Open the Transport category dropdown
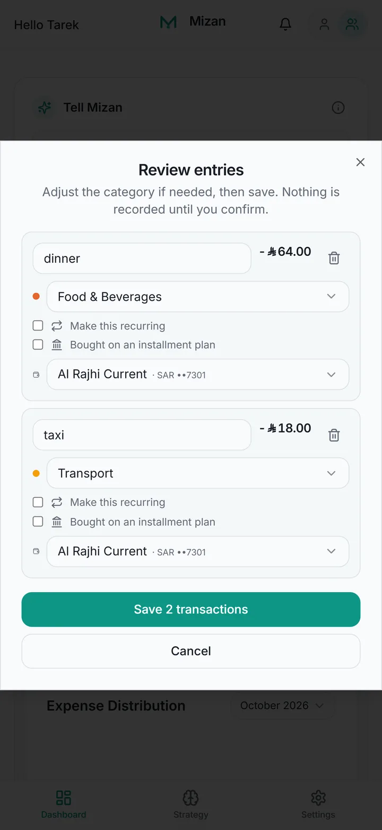 pos(198,473)
